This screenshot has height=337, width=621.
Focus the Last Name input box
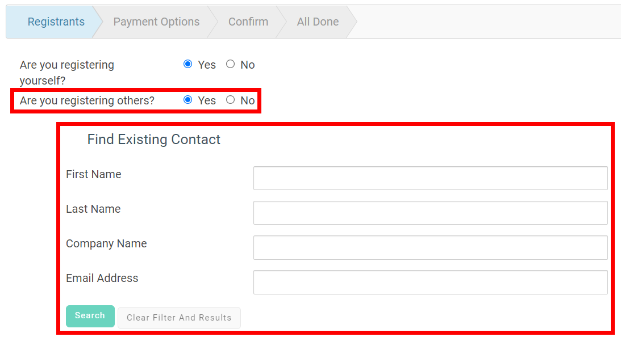click(x=430, y=212)
